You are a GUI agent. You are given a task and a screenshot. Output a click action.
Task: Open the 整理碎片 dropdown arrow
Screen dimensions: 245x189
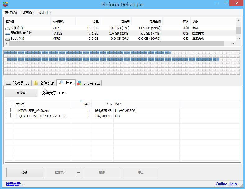pyautogui.click(x=78, y=173)
